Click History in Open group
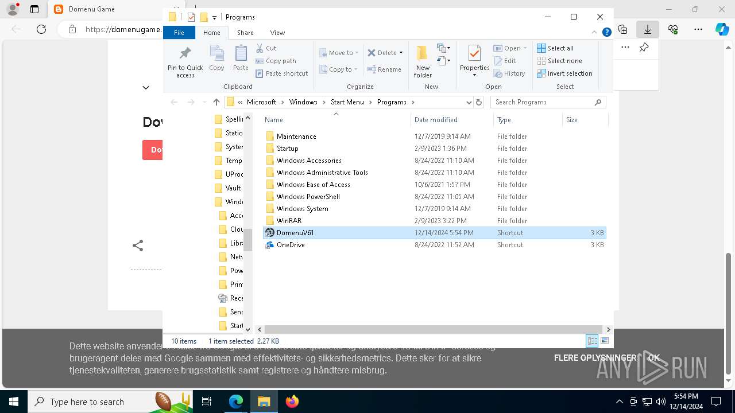 [x=509, y=73]
